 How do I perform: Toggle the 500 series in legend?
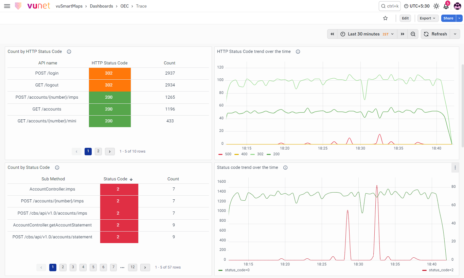pyautogui.click(x=225, y=154)
